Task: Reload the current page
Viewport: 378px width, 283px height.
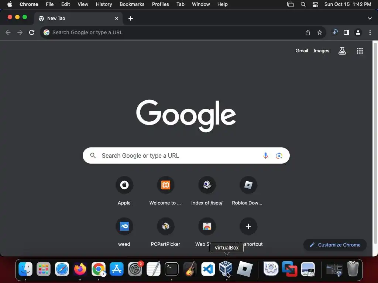Action: click(x=32, y=32)
